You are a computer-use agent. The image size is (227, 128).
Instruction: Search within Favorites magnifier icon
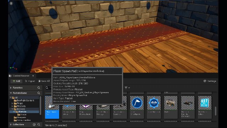[39, 88]
